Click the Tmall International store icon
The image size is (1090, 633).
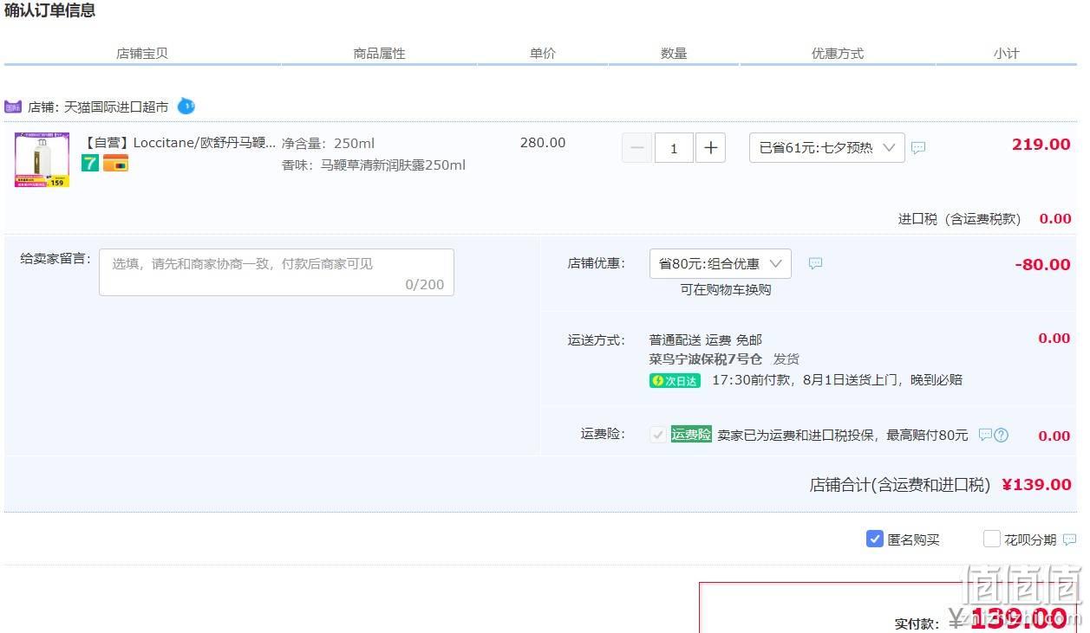(x=12, y=107)
